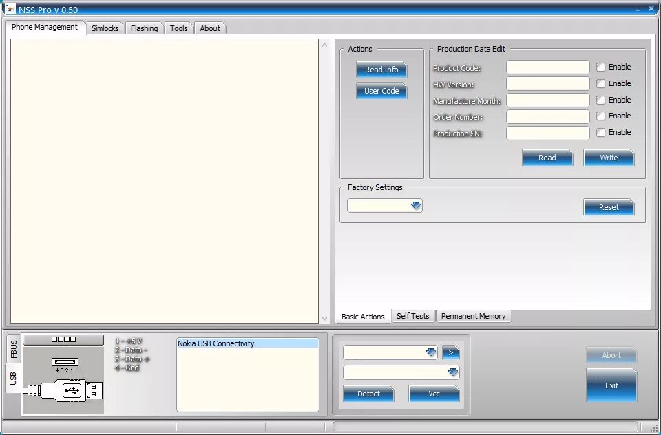
Task: Click the Product Code input field
Action: tap(547, 67)
